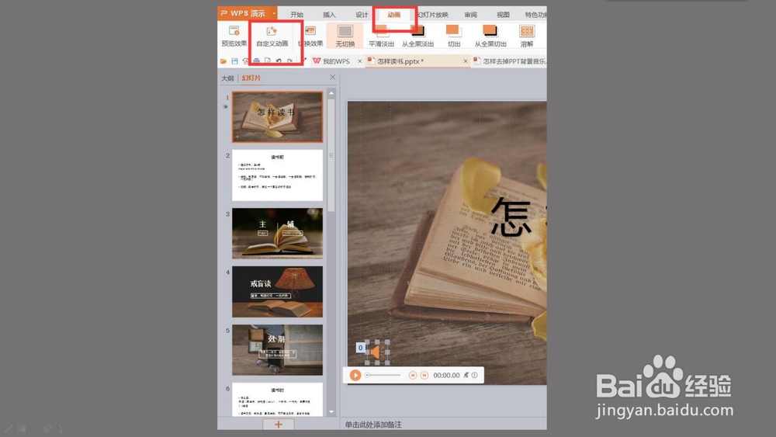The height and width of the screenshot is (437, 776).
Task: Click the redo arrow icon
Action: point(289,61)
